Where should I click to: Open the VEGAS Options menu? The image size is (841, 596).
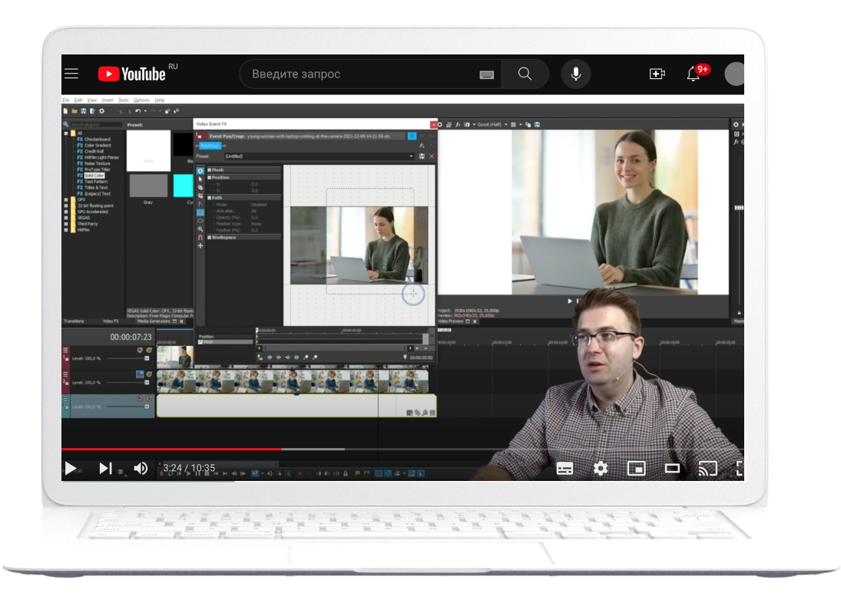pyautogui.click(x=141, y=100)
